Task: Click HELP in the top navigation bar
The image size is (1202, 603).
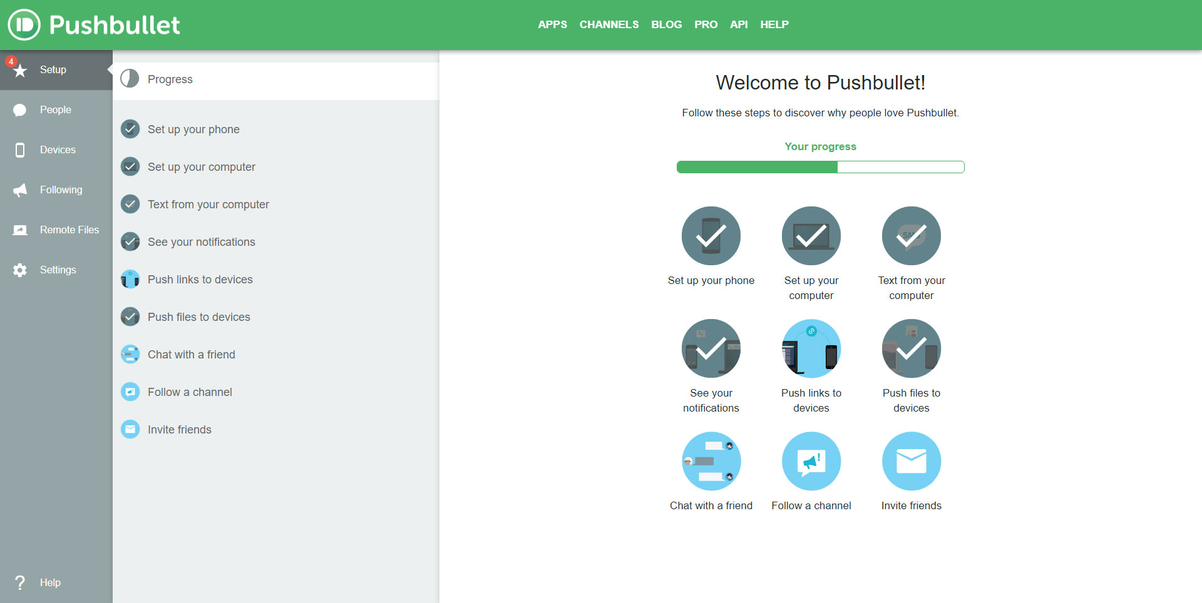Action: [x=774, y=24]
